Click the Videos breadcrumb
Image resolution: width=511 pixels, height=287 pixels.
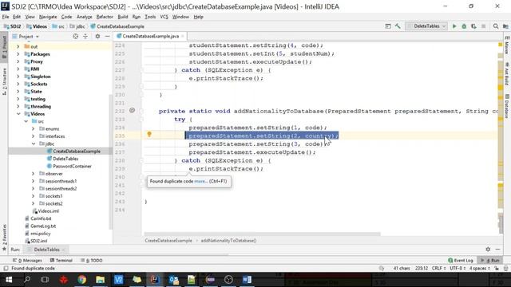(37, 26)
